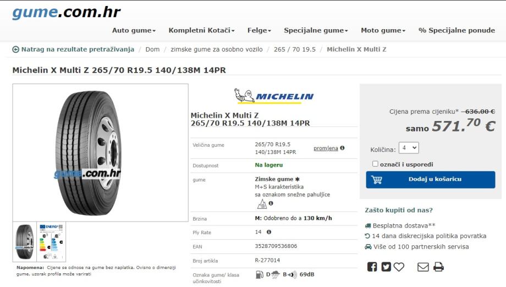Expand the Felge menu
The width and height of the screenshot is (506, 287).
point(259,30)
